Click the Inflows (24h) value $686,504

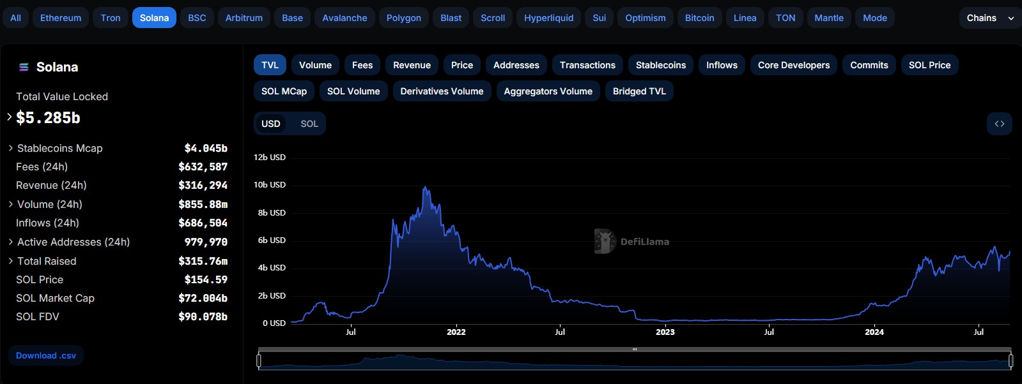point(203,223)
